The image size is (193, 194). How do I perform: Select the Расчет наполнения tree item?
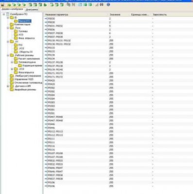(29, 59)
